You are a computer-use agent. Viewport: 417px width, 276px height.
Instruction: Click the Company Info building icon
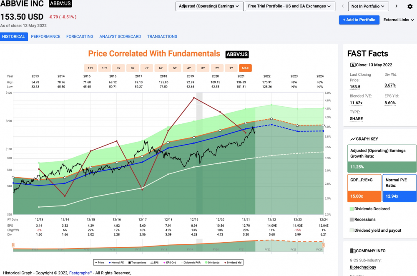(x=353, y=251)
